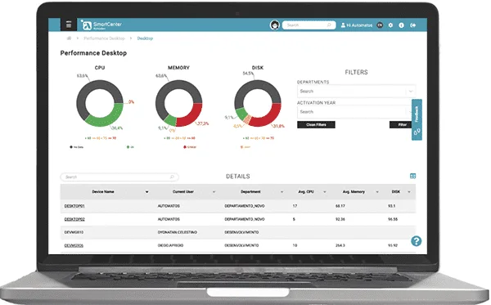Go home via the breadcrumb house icon
Viewport: 491px width, 305px height.
pos(69,38)
